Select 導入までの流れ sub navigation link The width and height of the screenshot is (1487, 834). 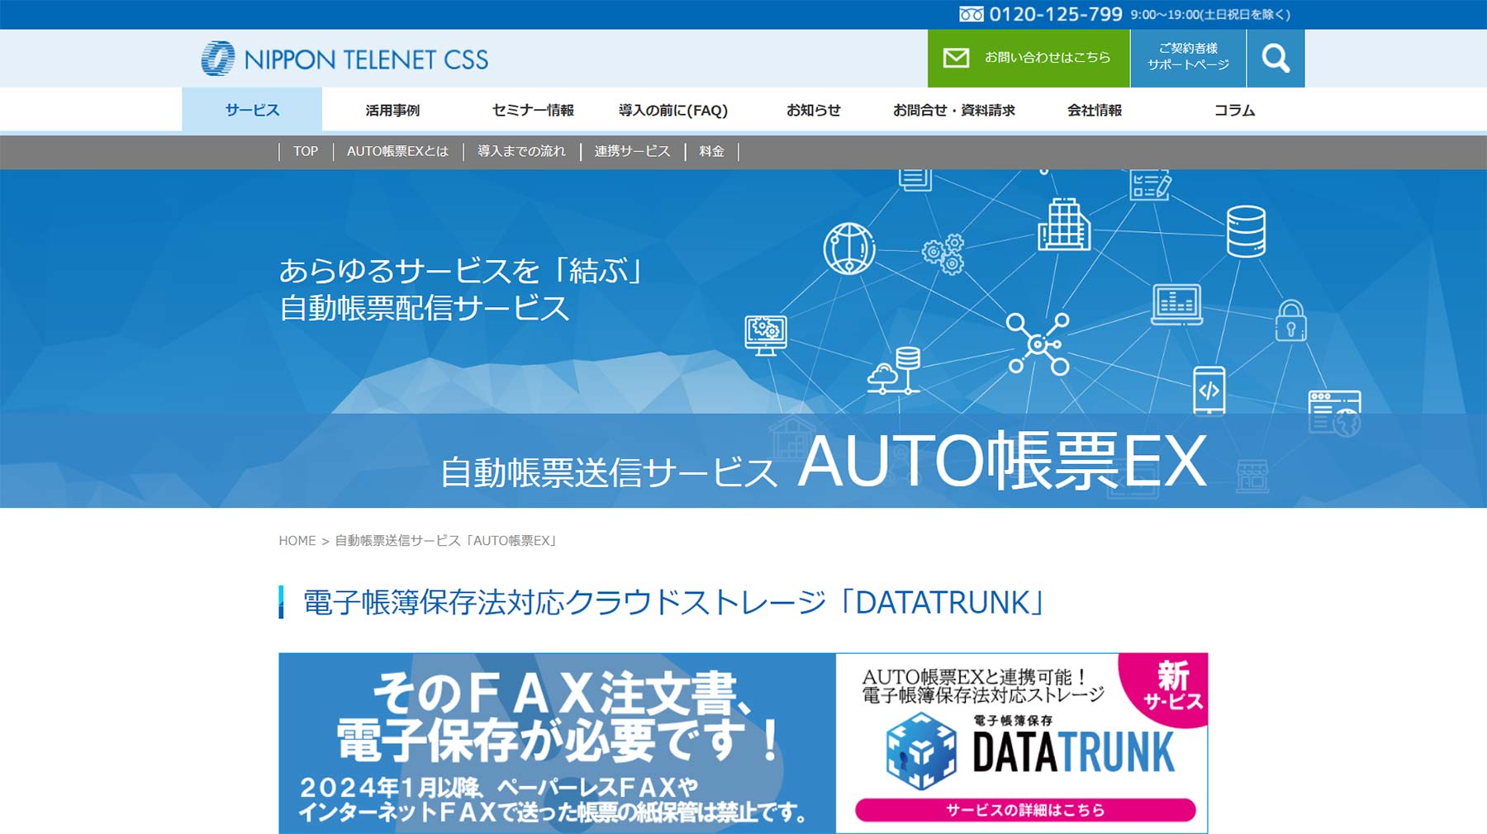click(521, 151)
